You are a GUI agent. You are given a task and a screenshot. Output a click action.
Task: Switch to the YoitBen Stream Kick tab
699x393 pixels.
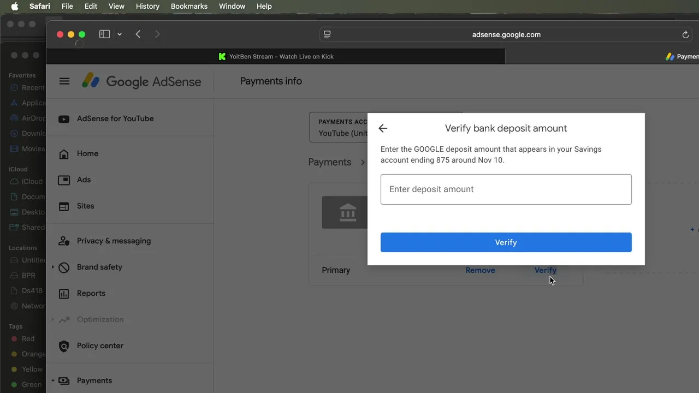coord(276,56)
